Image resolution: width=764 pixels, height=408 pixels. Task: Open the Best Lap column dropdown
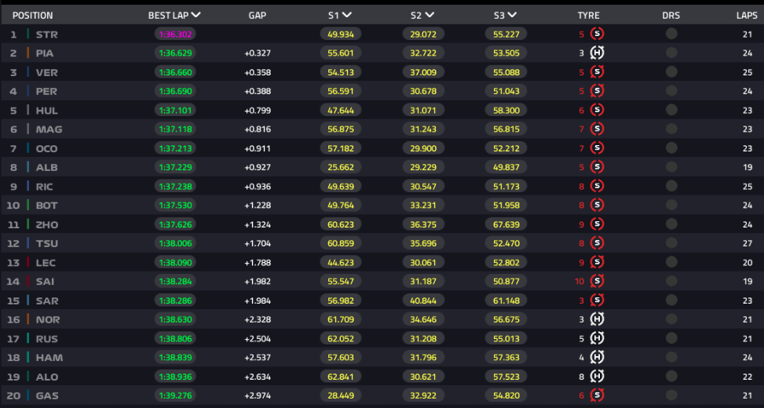click(x=196, y=15)
